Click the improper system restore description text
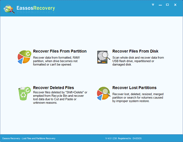 (x=138, y=97)
